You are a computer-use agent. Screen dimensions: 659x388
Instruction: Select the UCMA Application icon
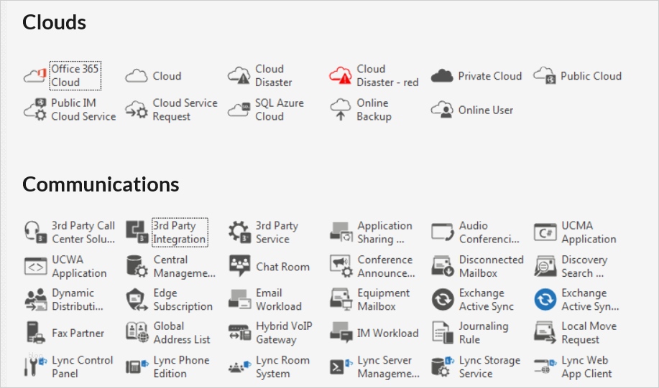pyautogui.click(x=545, y=232)
